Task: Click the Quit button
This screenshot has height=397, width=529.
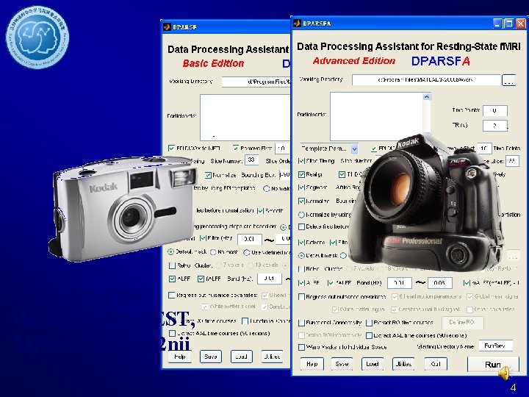Action: (x=436, y=364)
